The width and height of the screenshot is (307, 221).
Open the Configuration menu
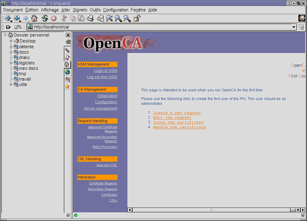point(115,10)
